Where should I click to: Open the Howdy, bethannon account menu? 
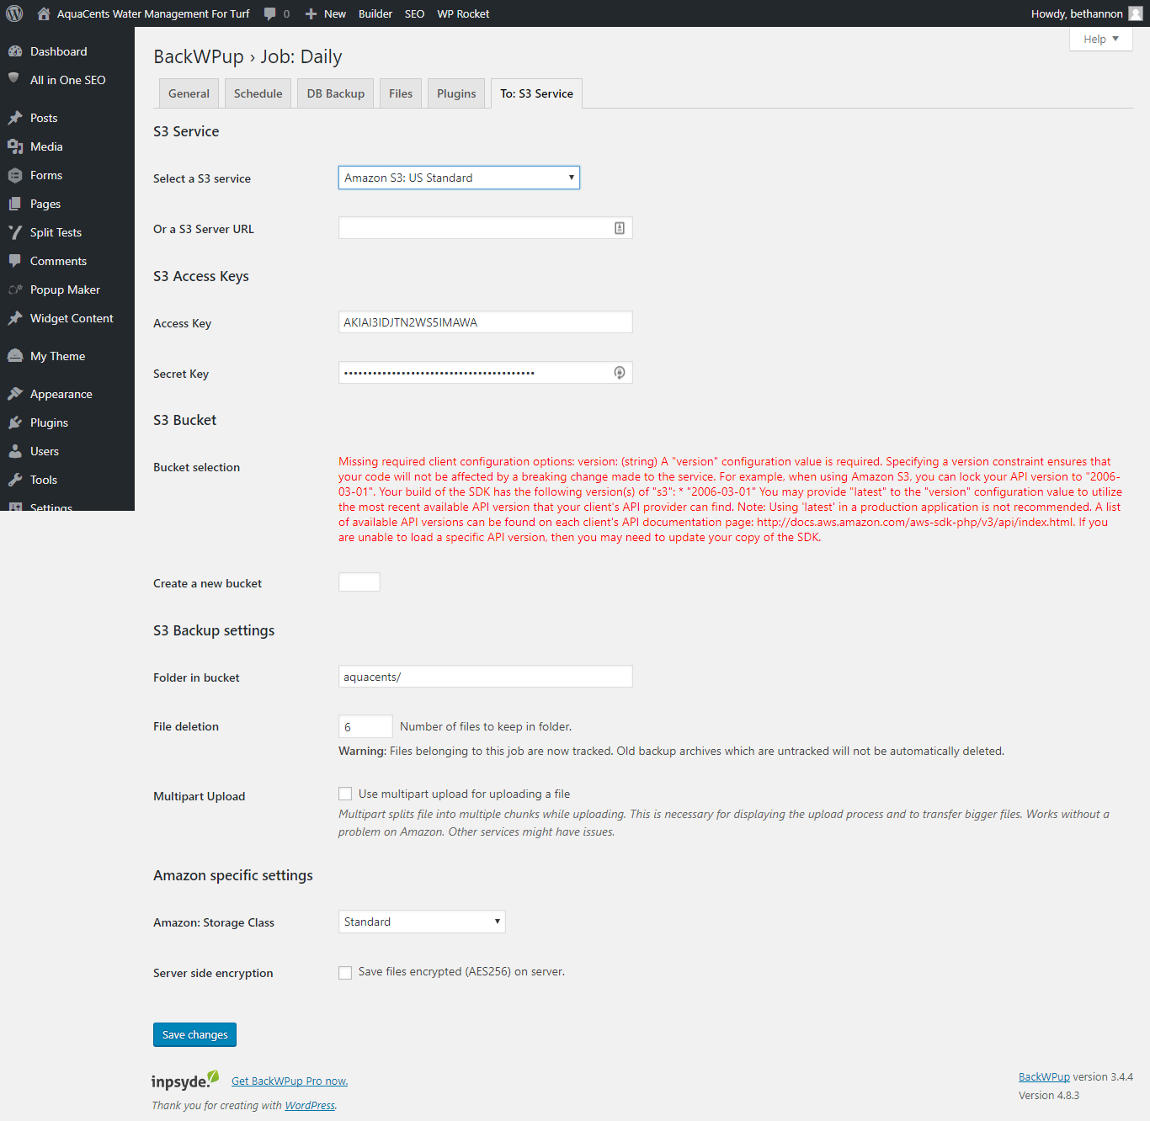[1086, 13]
